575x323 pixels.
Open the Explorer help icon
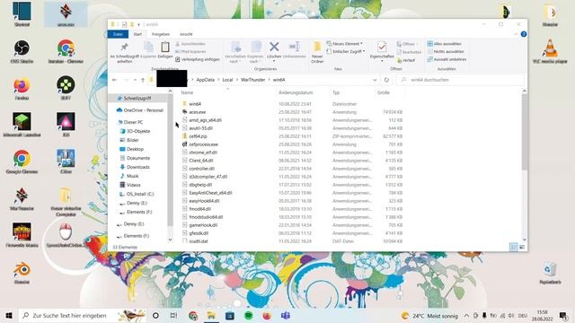click(524, 34)
